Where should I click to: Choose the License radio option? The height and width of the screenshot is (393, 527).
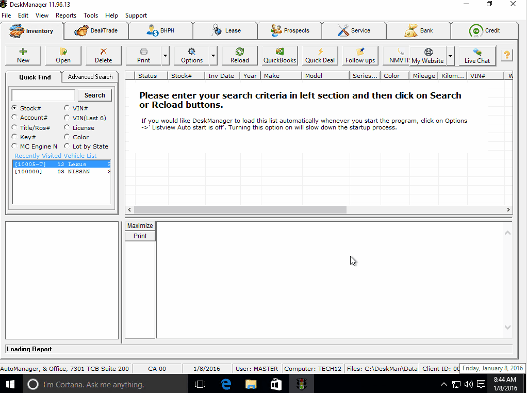67,127
